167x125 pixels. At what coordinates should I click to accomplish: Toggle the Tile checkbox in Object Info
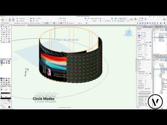coord(139,87)
